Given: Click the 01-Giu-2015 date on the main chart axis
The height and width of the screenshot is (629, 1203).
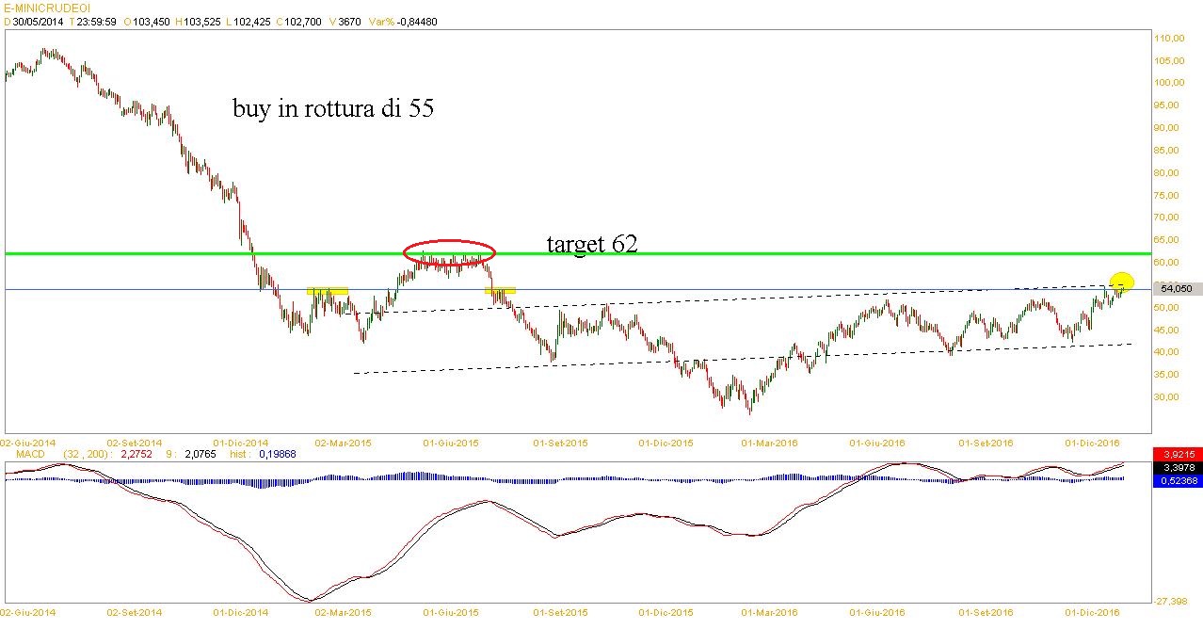Looking at the screenshot, I should tap(451, 442).
